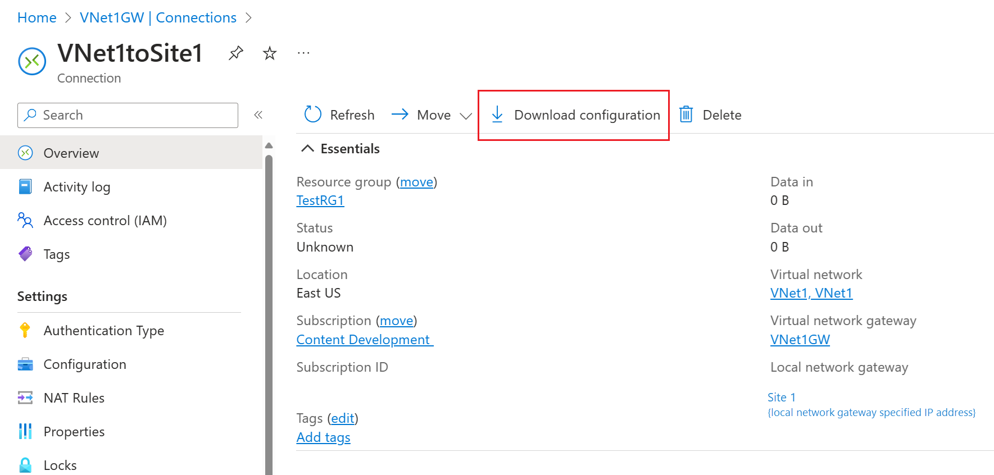The width and height of the screenshot is (994, 475).
Task: Open VNet1GW virtual network gateway link
Action: point(800,340)
